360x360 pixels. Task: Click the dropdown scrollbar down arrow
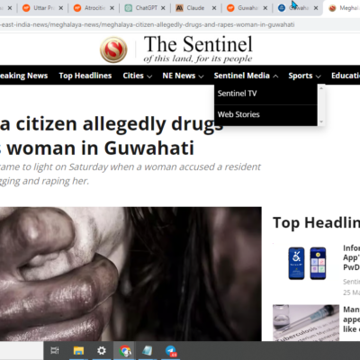(321, 121)
